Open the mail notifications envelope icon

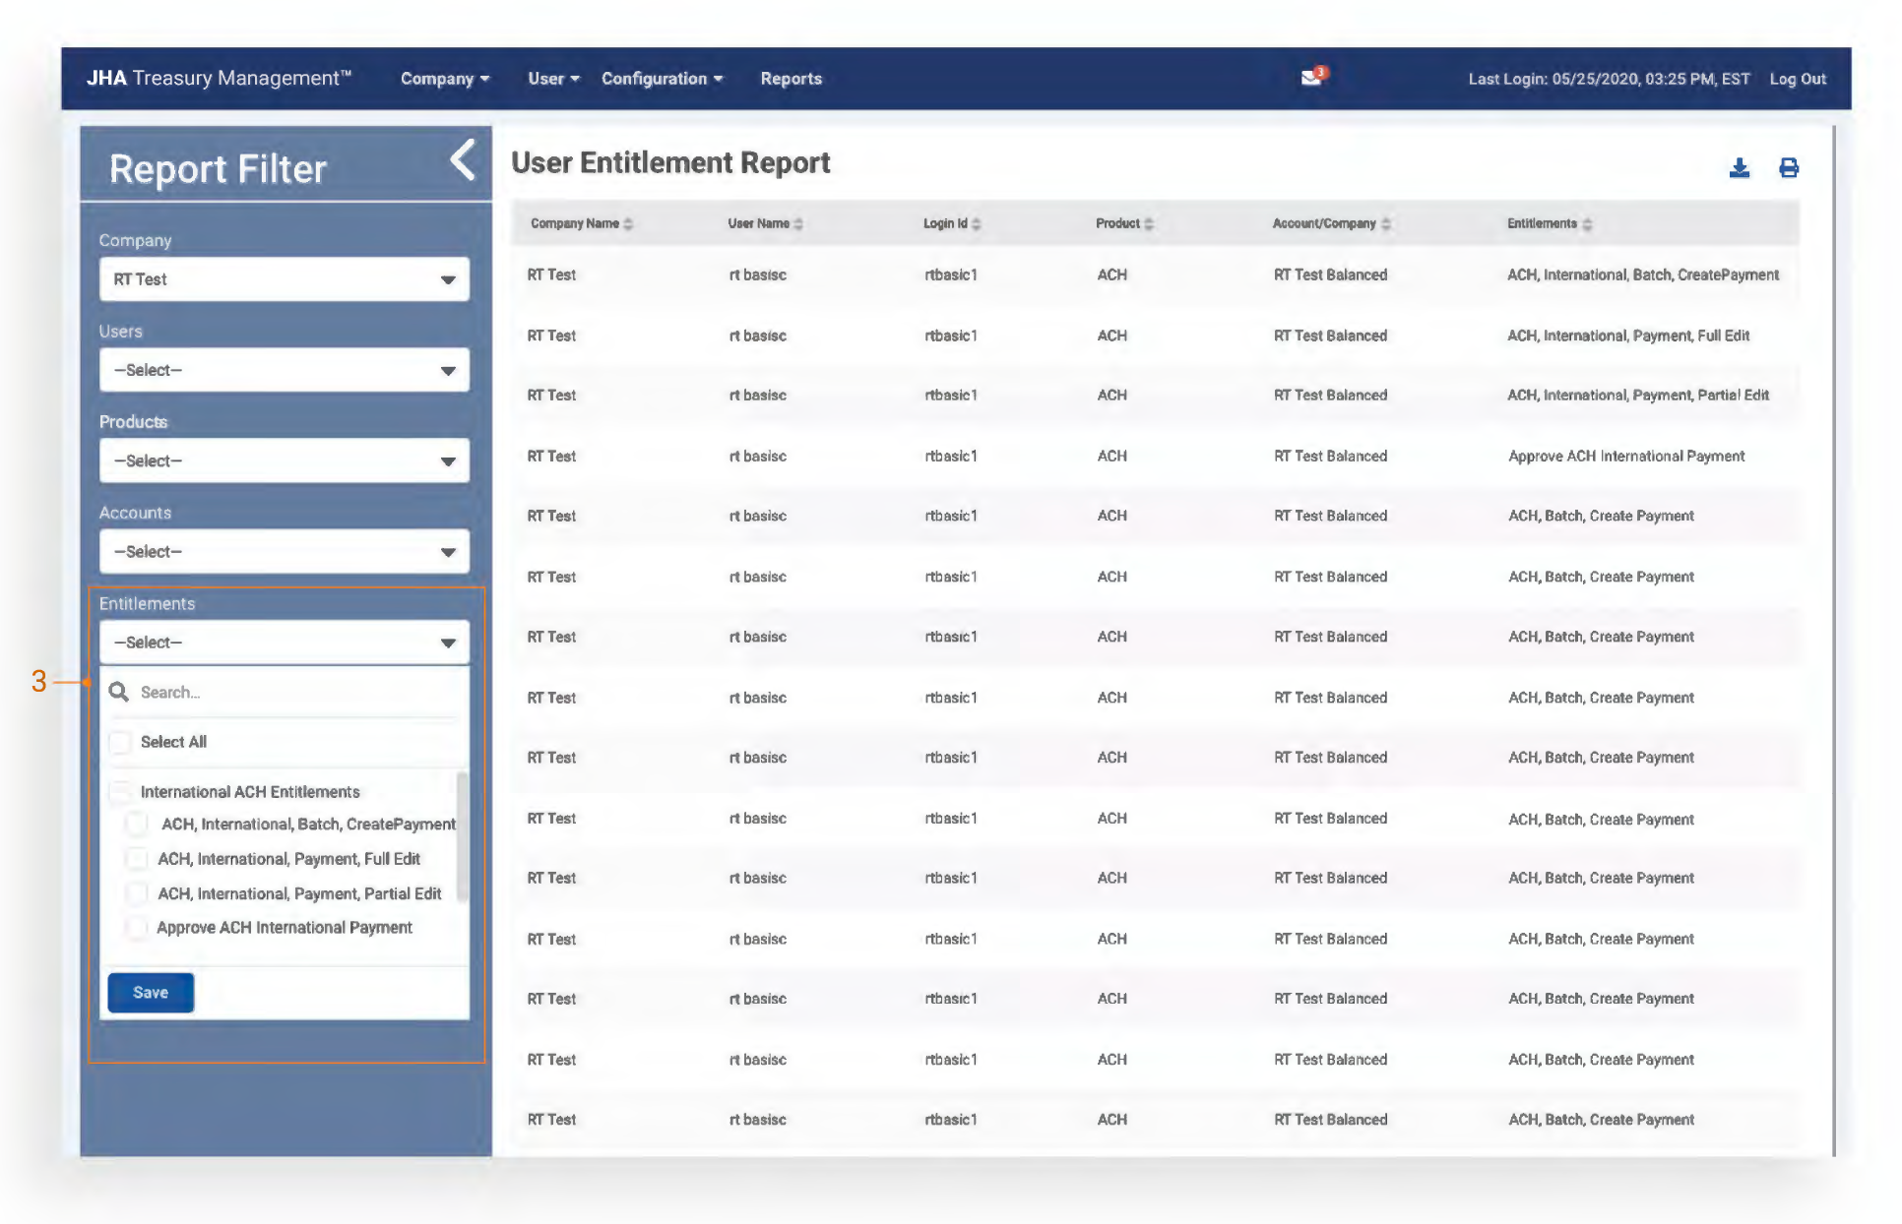pos(1311,78)
